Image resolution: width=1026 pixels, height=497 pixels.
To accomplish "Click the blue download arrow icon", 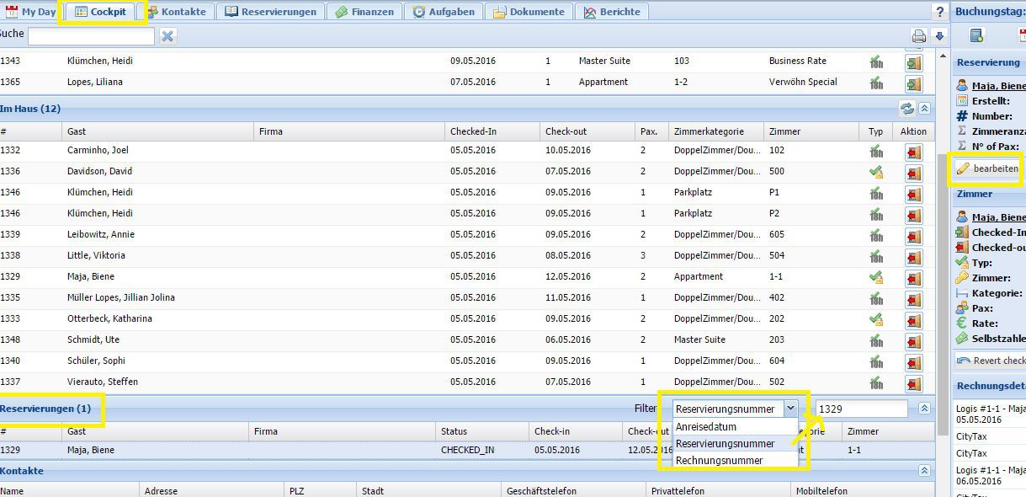I will click(x=939, y=36).
